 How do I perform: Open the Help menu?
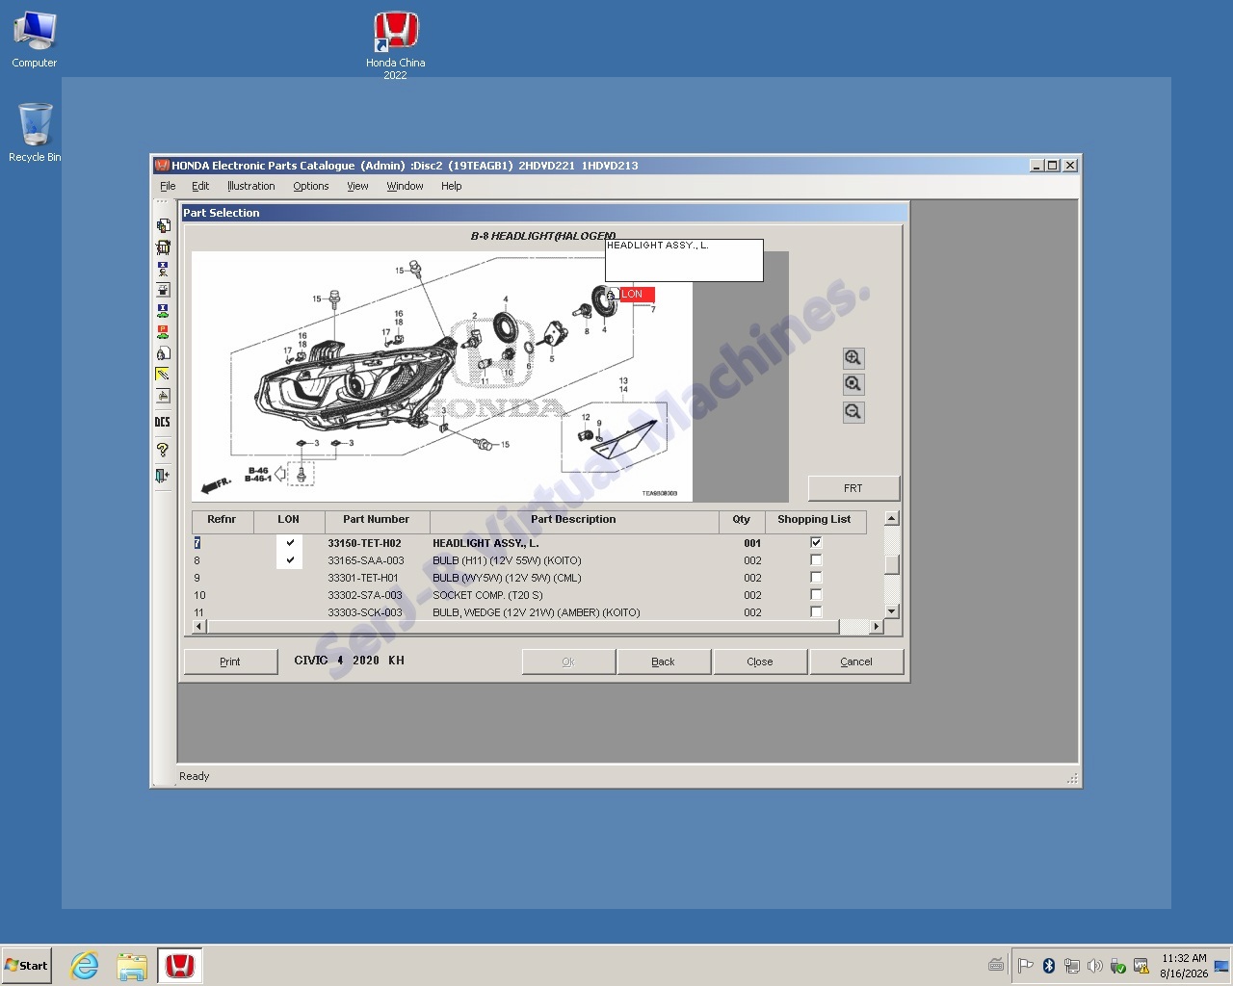pyautogui.click(x=452, y=186)
